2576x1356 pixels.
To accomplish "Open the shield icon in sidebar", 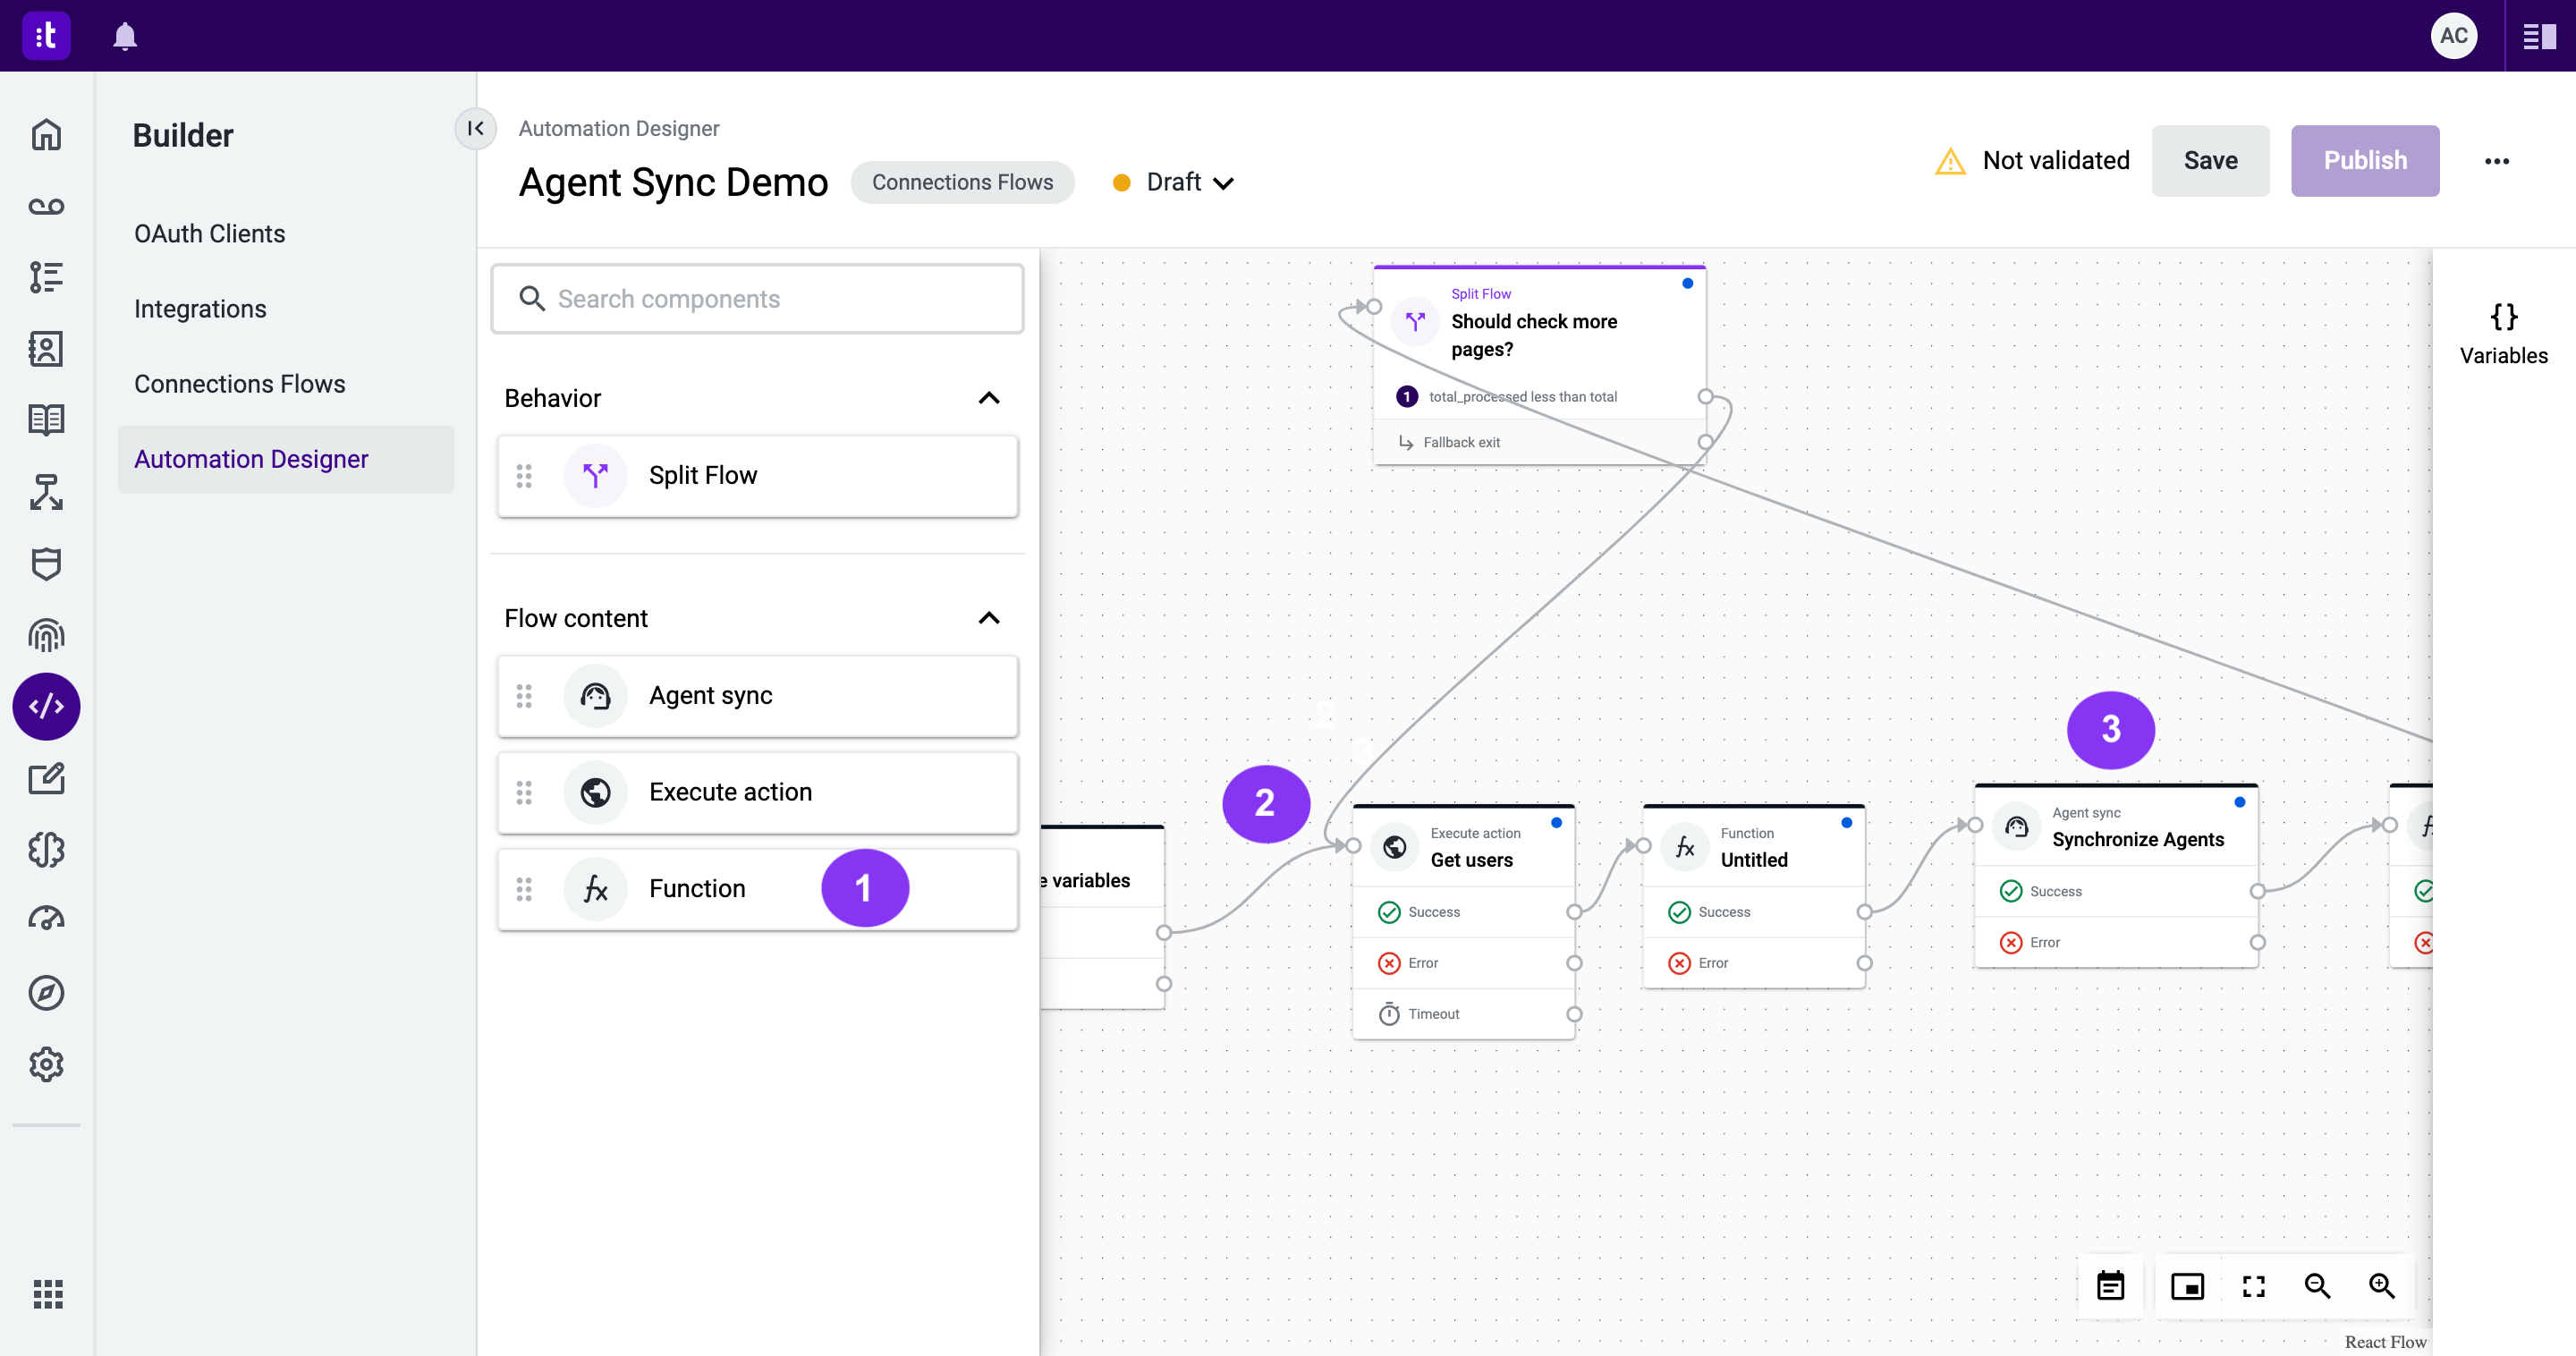I will coord(46,563).
